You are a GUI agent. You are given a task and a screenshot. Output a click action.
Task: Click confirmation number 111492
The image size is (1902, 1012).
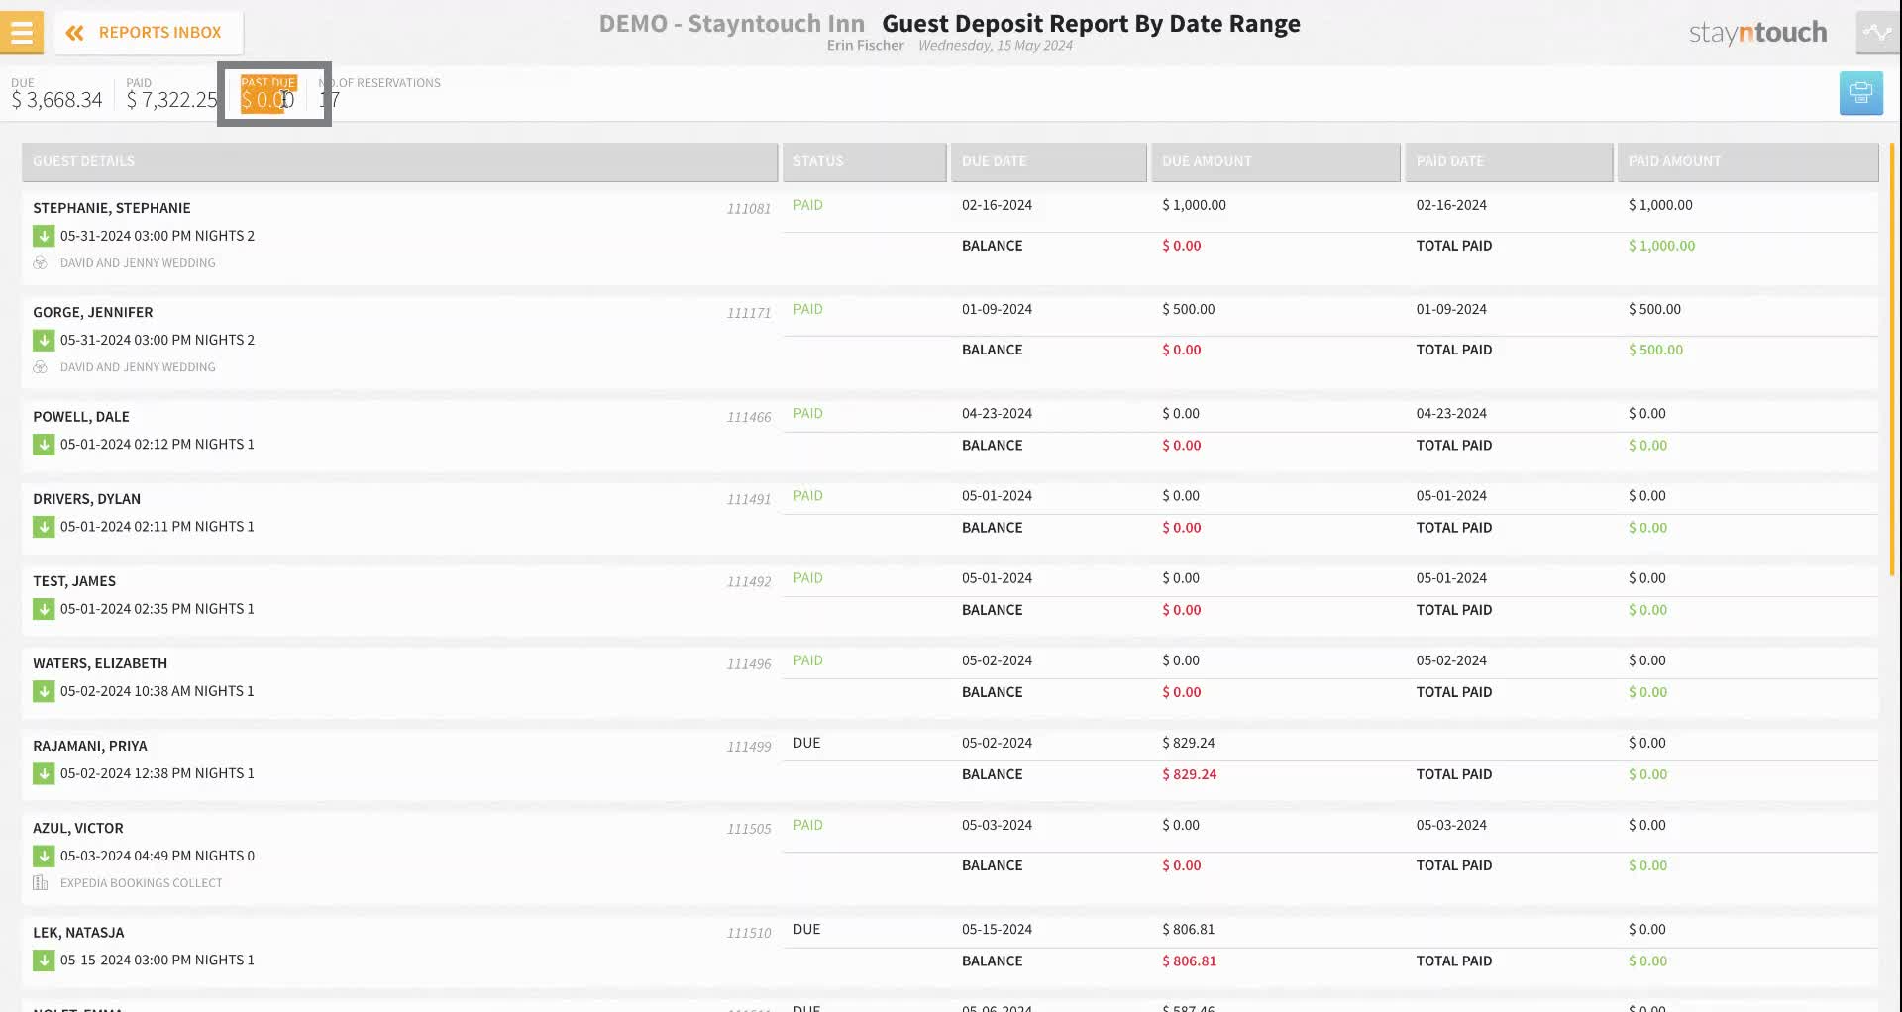[x=749, y=581]
